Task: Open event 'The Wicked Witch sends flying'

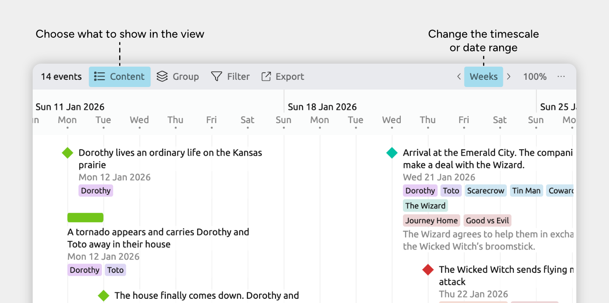Action: 506,275
